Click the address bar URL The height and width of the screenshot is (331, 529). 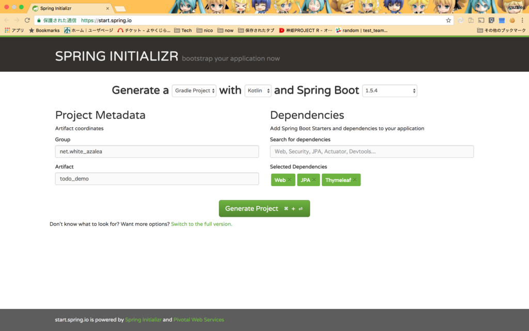[106, 20]
